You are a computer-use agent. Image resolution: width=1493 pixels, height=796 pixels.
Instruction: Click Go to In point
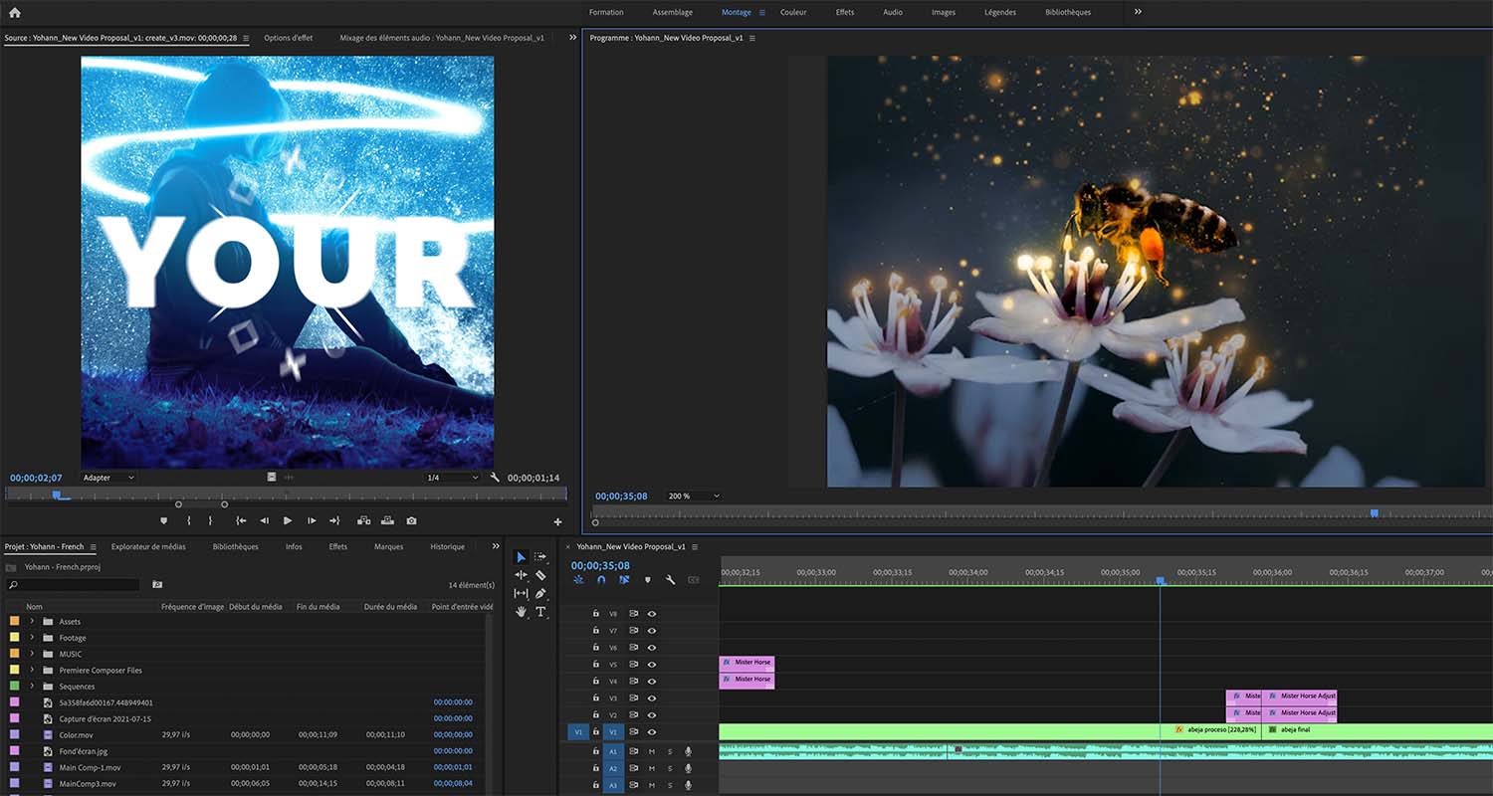(240, 520)
